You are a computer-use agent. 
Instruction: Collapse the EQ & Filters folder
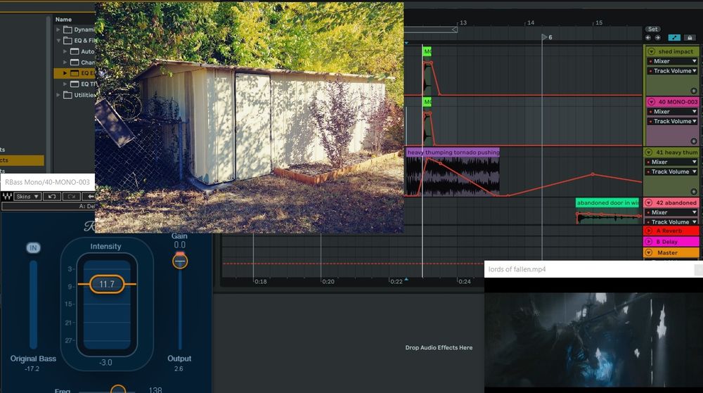58,40
